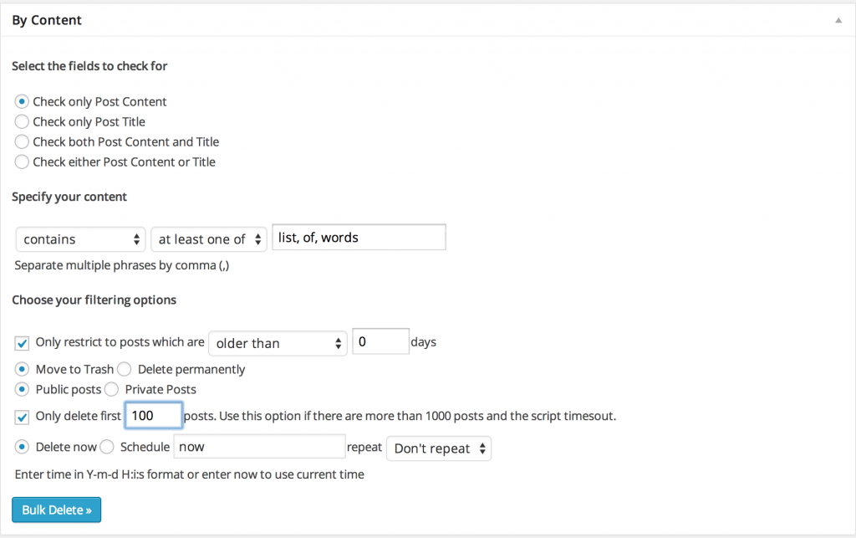Open the 'at least one of' dropdown

[208, 238]
